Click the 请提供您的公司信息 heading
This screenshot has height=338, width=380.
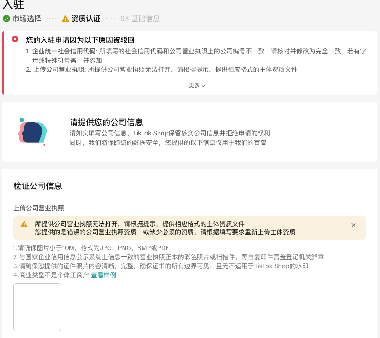click(106, 122)
